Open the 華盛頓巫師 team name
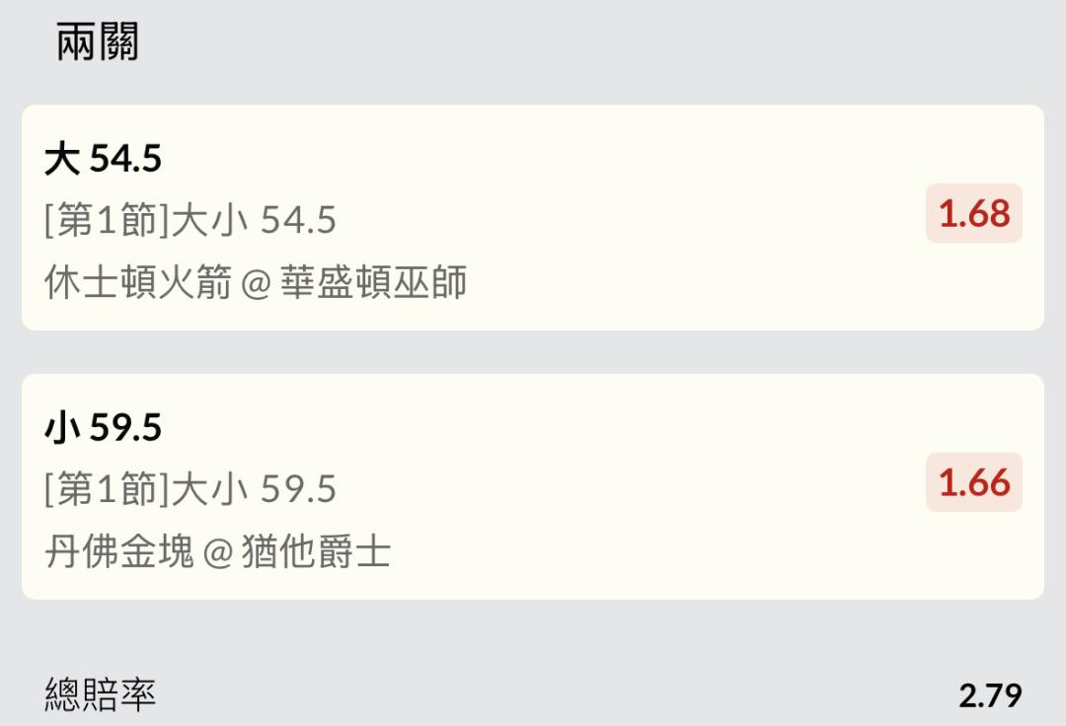 [x=373, y=283]
